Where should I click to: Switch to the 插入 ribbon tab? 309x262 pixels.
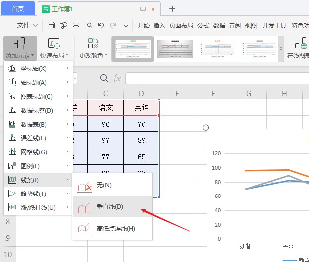click(x=159, y=25)
